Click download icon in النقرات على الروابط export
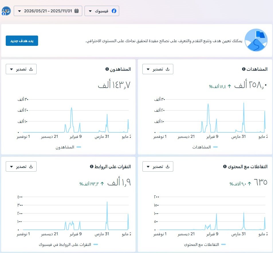 31,167
